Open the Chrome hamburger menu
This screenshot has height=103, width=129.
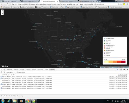[127, 4]
